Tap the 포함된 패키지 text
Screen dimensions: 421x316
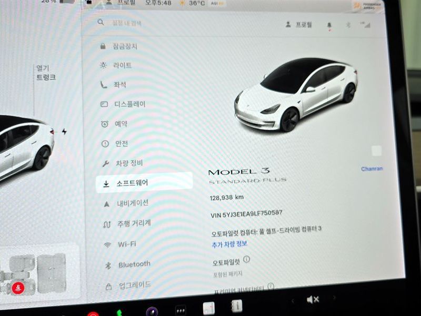click(x=228, y=274)
